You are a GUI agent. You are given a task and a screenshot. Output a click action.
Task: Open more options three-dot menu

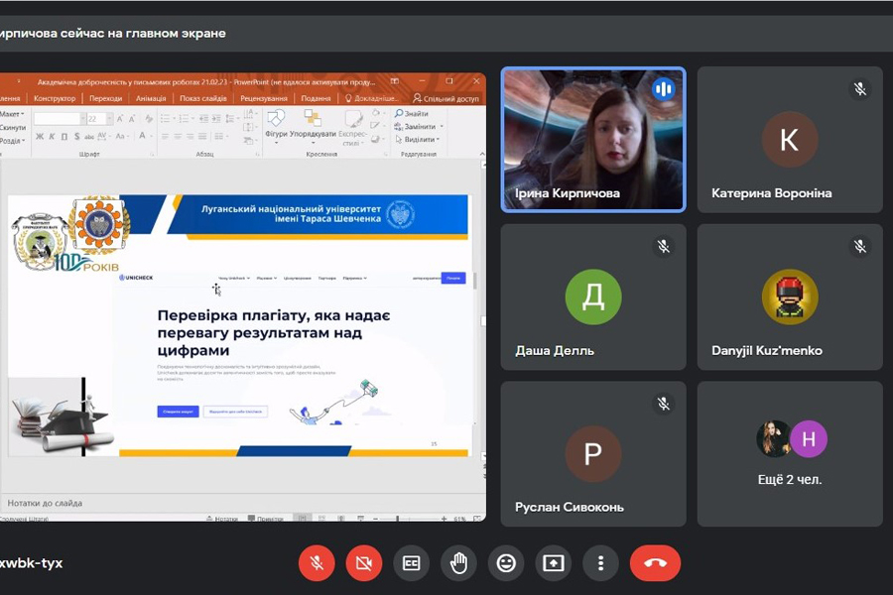[600, 563]
